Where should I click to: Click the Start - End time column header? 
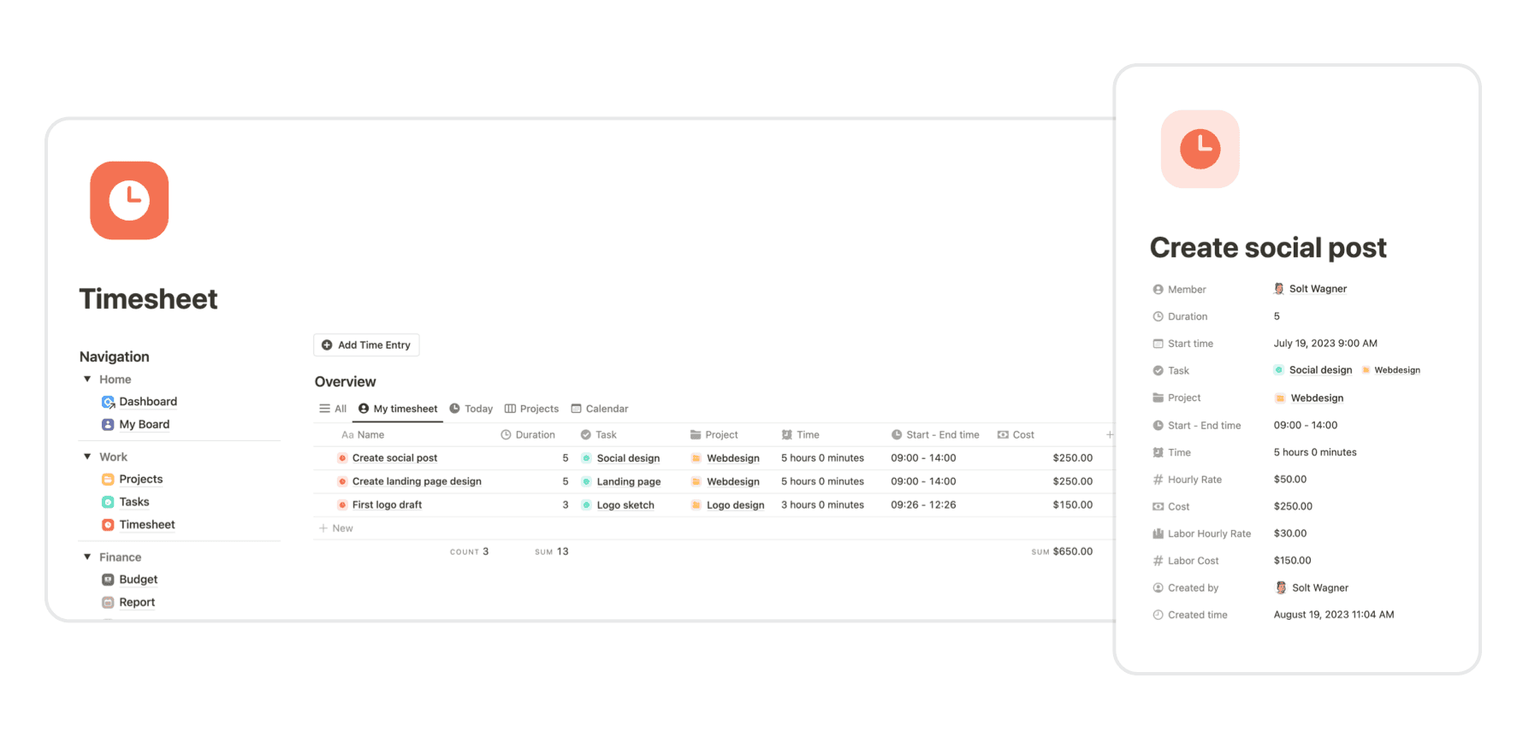(x=935, y=435)
